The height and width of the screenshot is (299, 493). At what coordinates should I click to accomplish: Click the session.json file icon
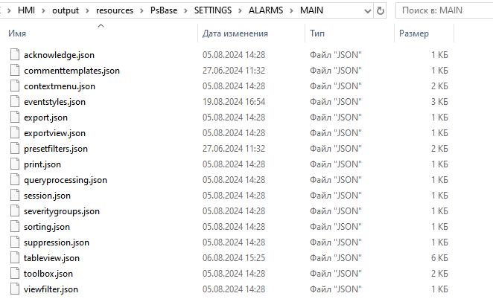pos(15,196)
